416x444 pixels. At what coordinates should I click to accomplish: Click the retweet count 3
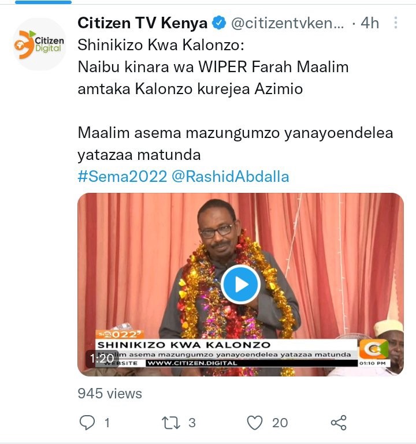(x=192, y=423)
